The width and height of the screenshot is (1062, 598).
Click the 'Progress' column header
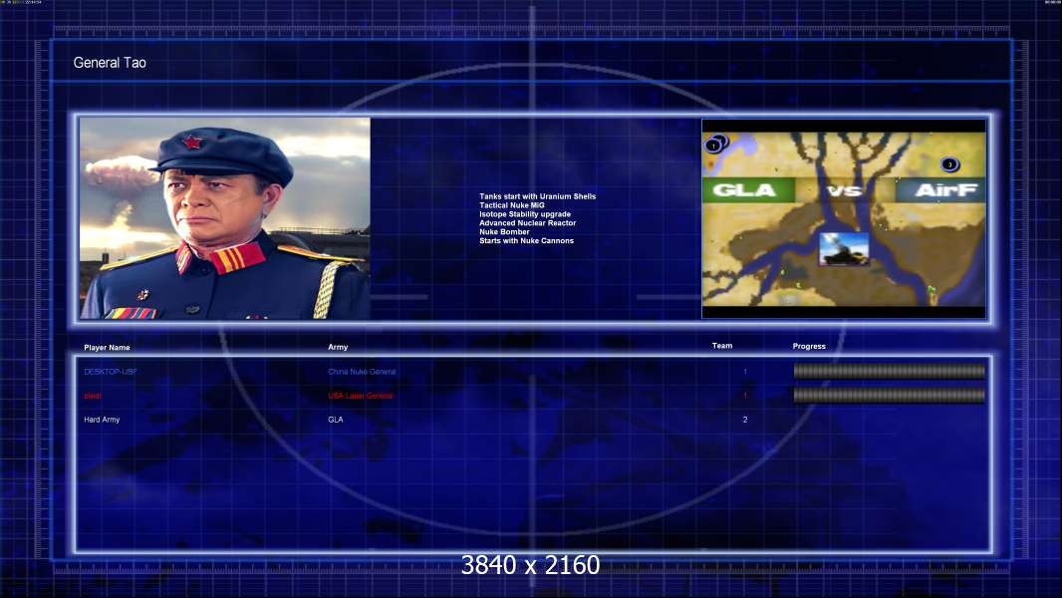tap(809, 346)
